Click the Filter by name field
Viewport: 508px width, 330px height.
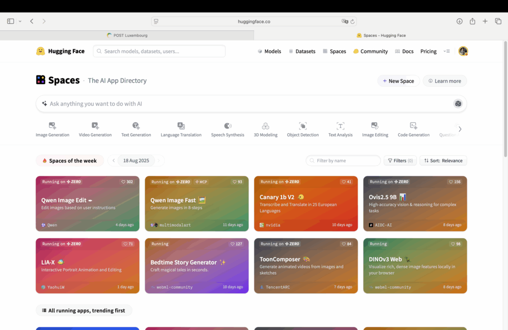point(343,161)
